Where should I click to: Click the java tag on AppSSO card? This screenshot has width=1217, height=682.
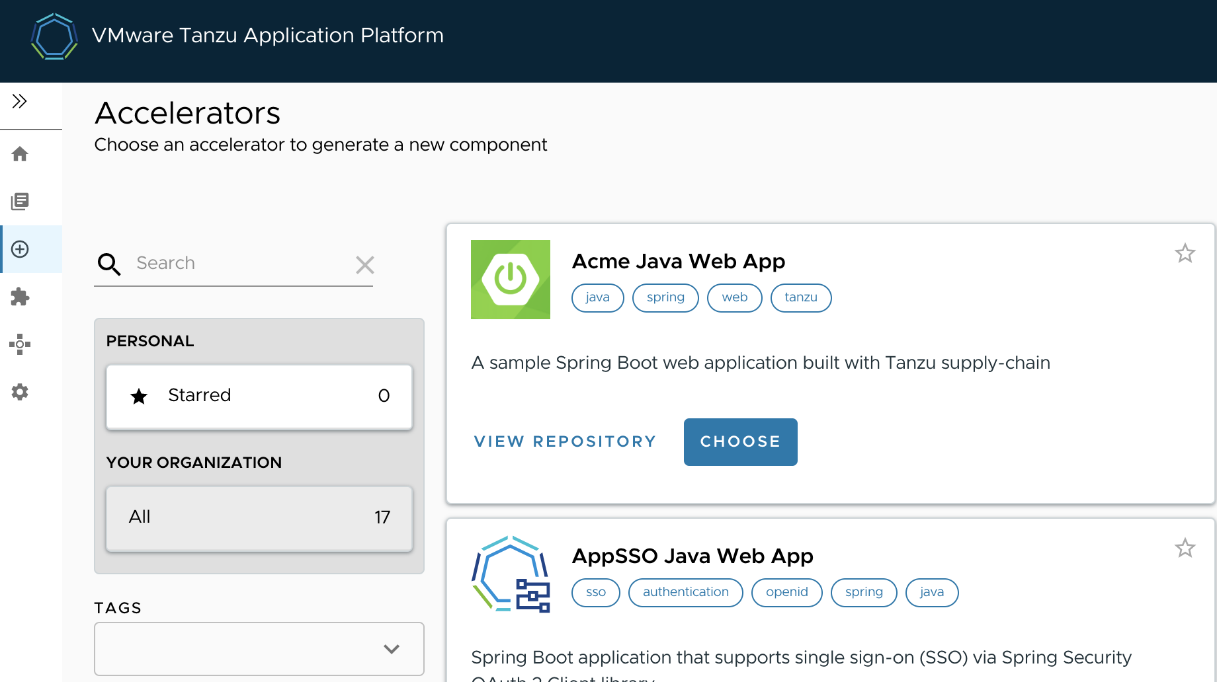[x=932, y=592]
